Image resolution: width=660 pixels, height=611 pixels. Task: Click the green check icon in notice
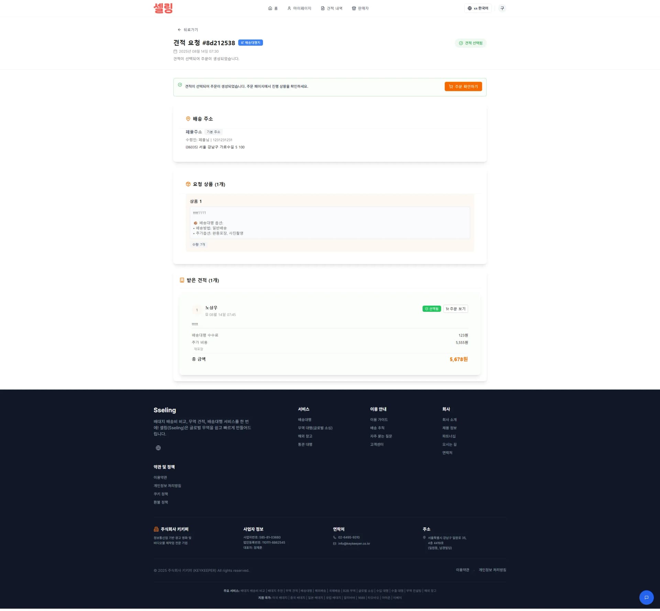(x=180, y=85)
